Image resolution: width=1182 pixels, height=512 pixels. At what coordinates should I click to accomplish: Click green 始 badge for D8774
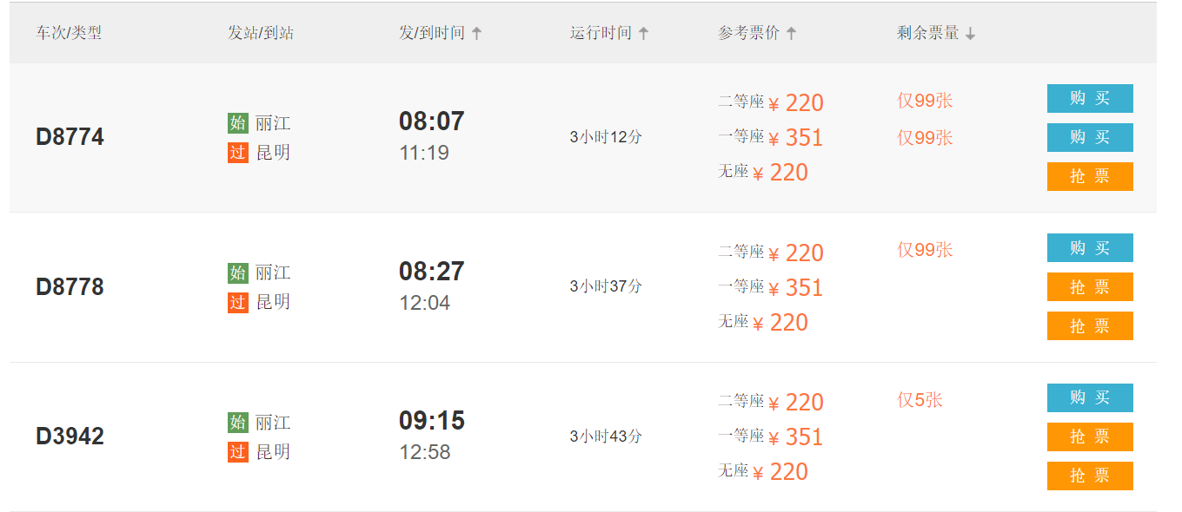[x=238, y=123]
